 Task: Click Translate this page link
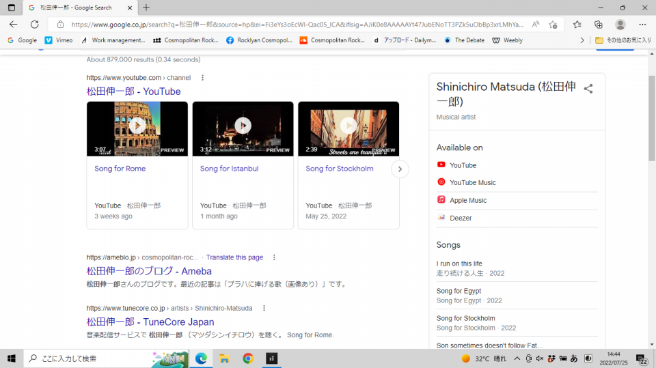pos(234,257)
